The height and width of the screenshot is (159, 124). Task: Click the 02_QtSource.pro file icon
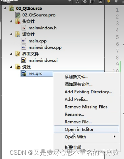[x=18, y=15]
